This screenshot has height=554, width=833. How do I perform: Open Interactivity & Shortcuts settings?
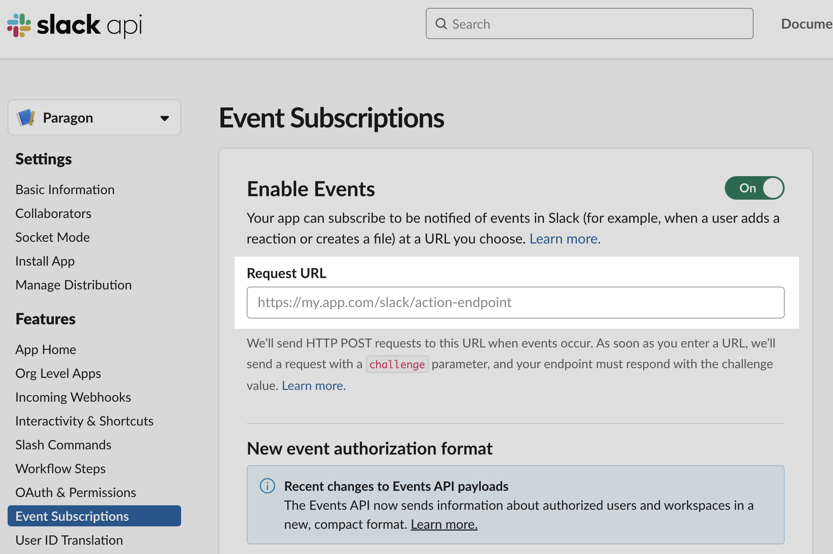tap(84, 421)
